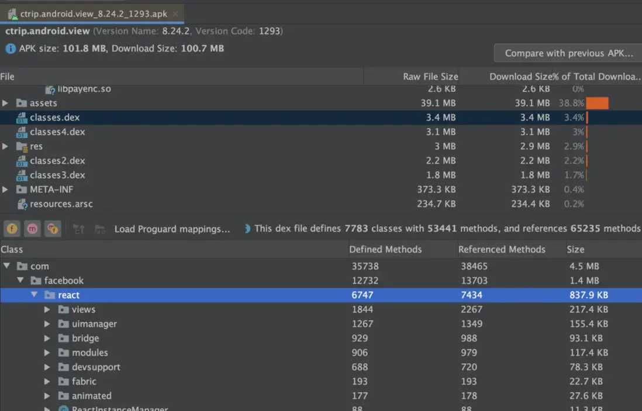
Task: Click the APK size info icon
Action: point(11,49)
